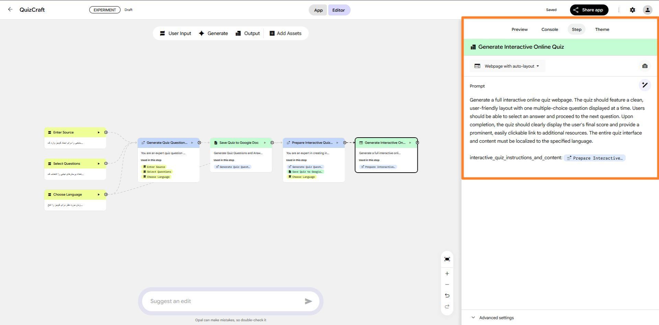The width and height of the screenshot is (659, 325).
Task: Open the three-dot more options menu
Action: 618,10
